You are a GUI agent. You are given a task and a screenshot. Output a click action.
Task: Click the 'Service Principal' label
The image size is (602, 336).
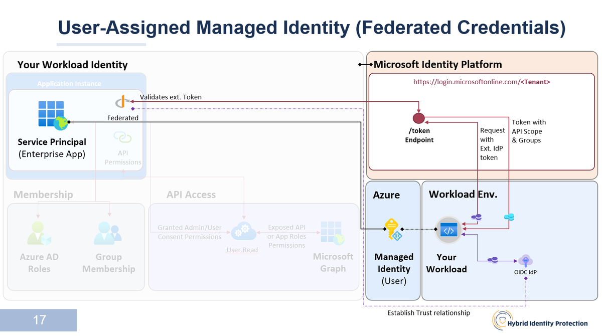click(x=52, y=142)
